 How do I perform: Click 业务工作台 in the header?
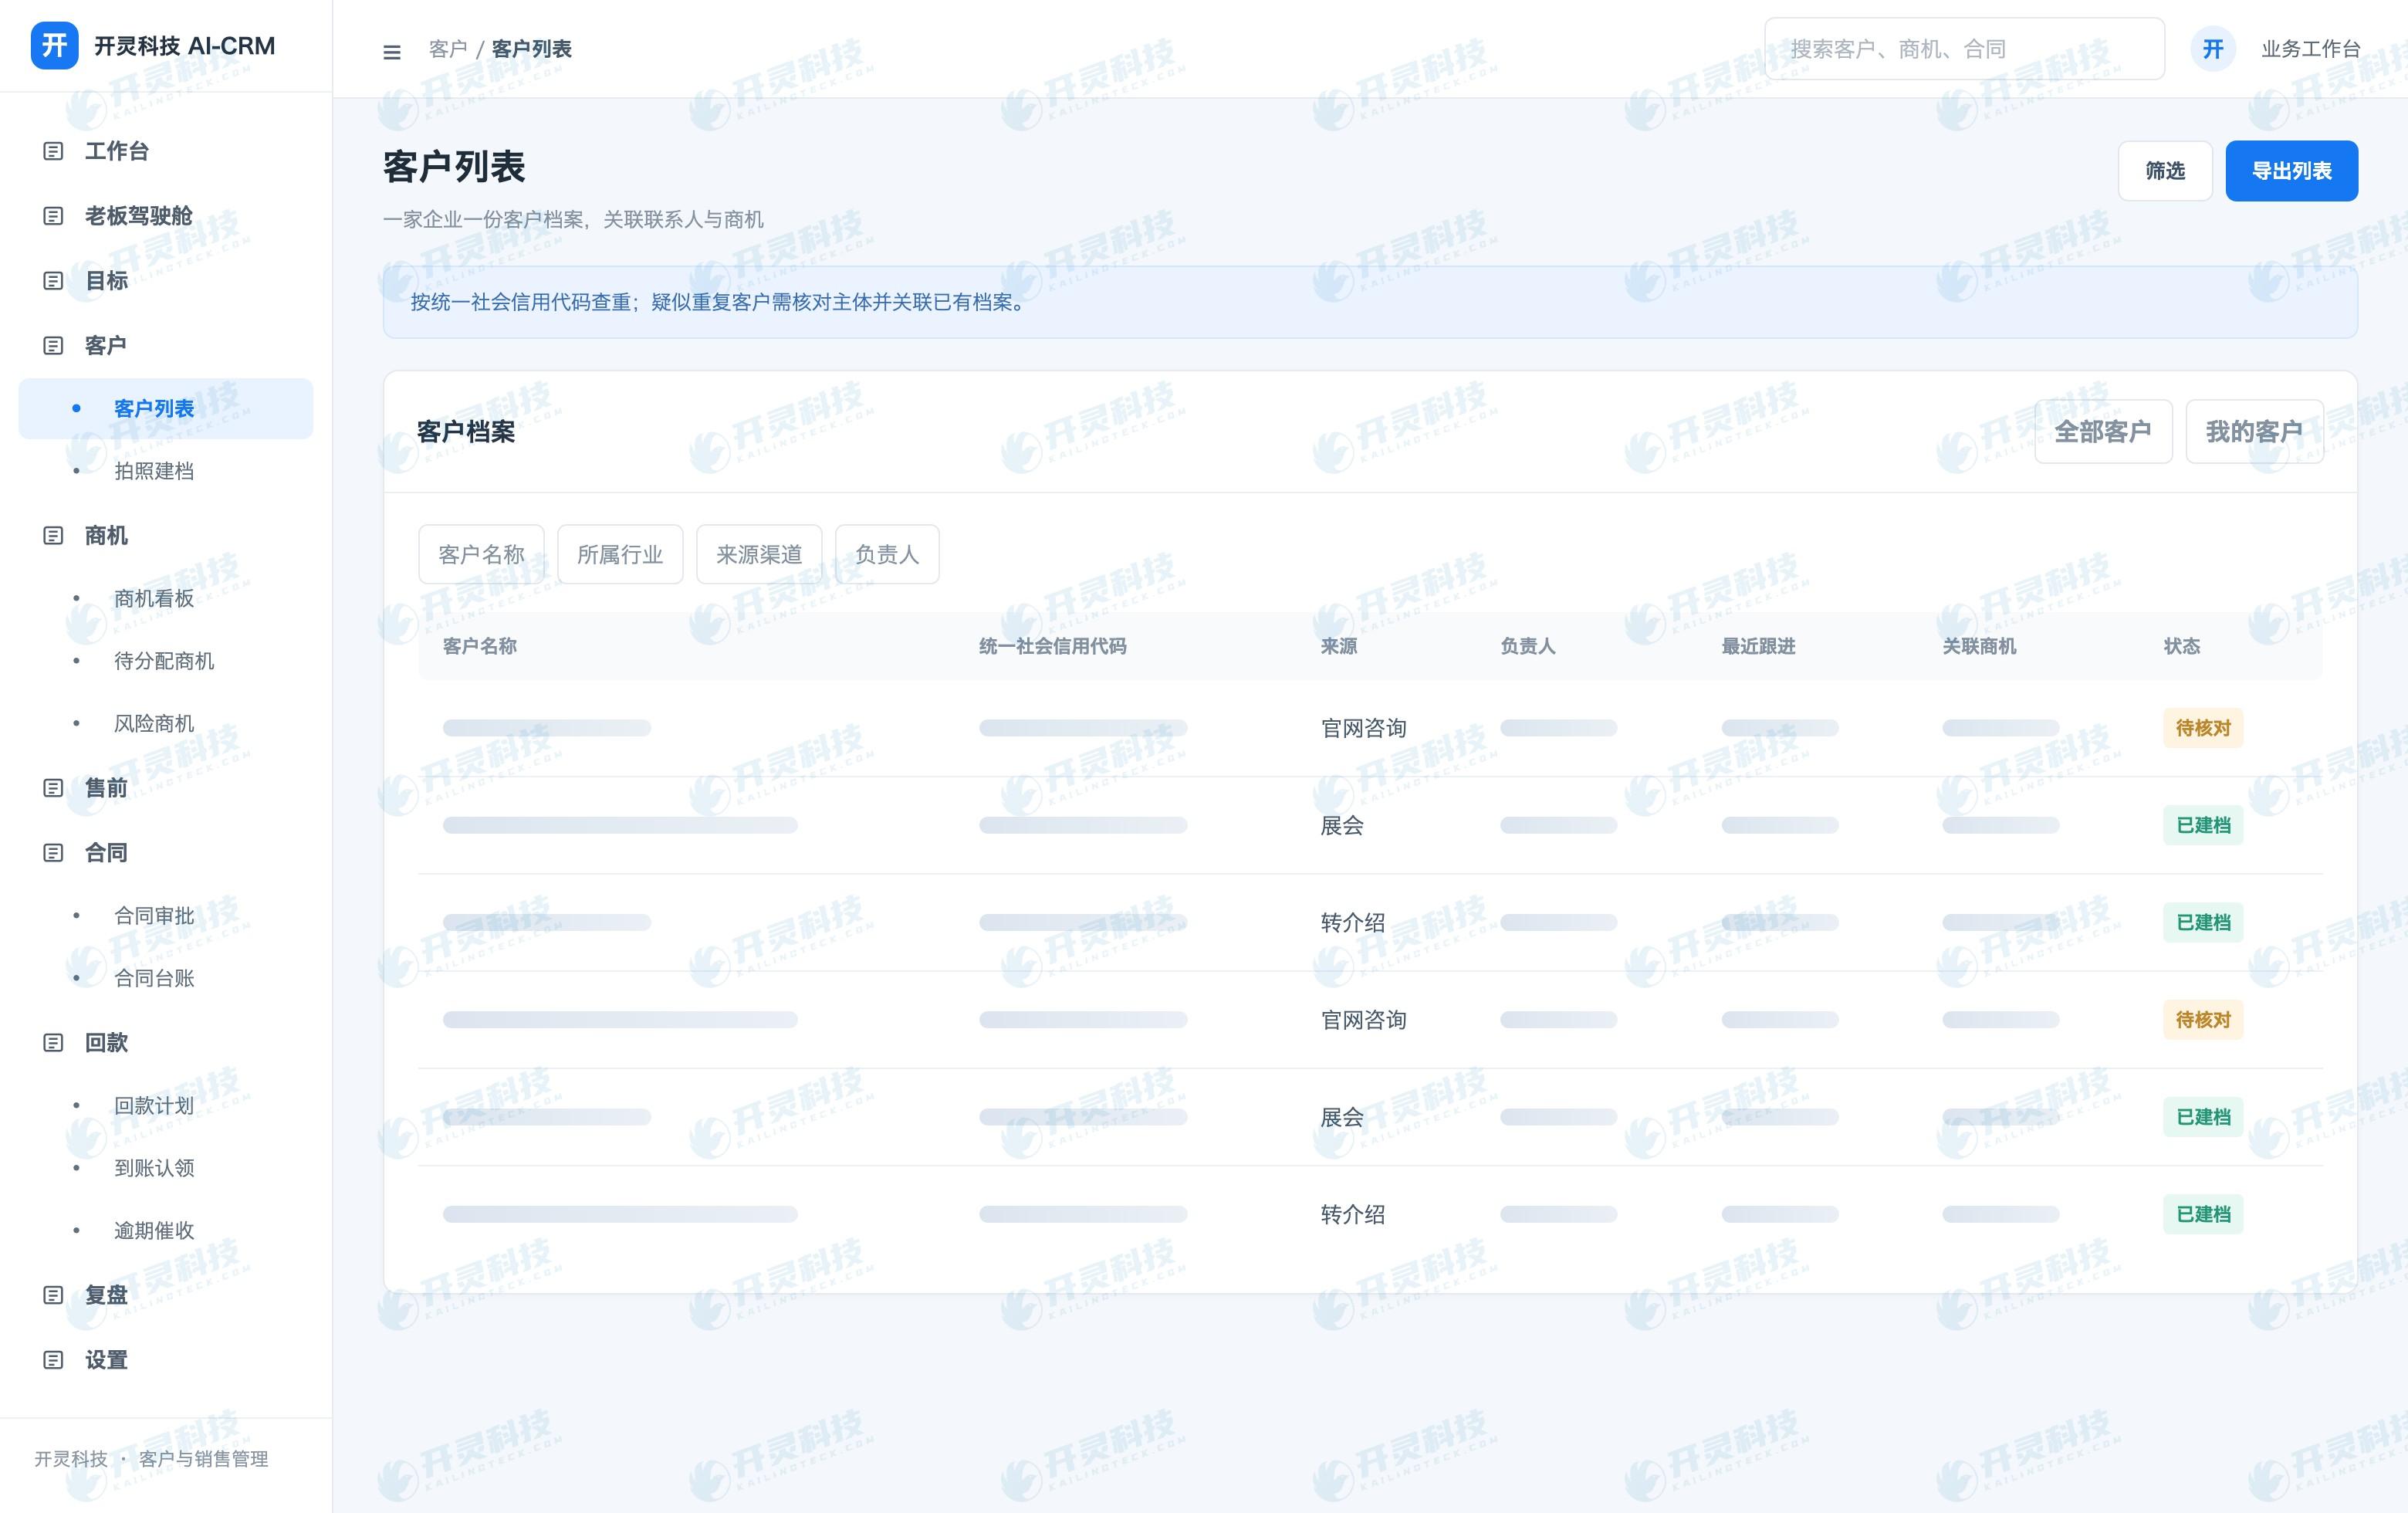coord(2310,49)
